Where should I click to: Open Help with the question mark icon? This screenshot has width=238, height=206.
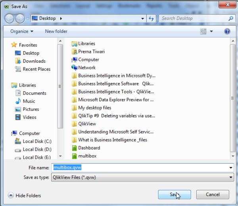227,31
